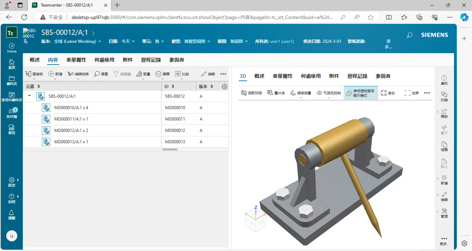Click 編輯結構 edit structure tool
Viewport: 472px width, 251px height.
click(x=78, y=74)
